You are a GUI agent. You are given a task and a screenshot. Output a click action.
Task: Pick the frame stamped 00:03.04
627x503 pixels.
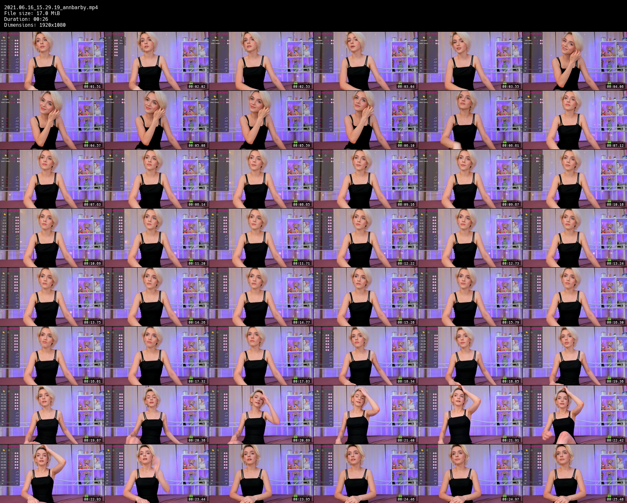(x=366, y=61)
